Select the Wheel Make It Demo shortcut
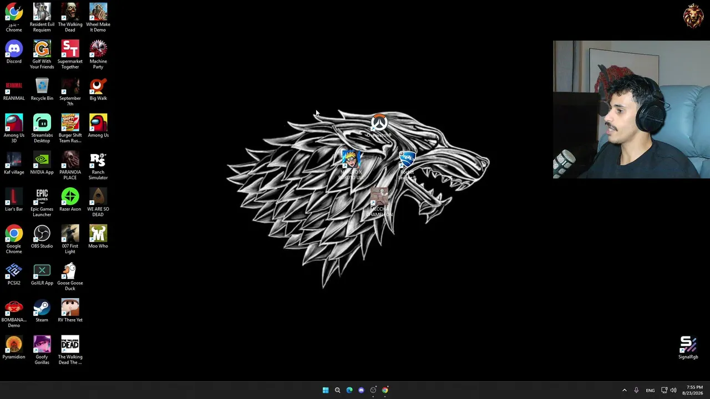Viewport: 710px width, 399px height. tap(98, 17)
